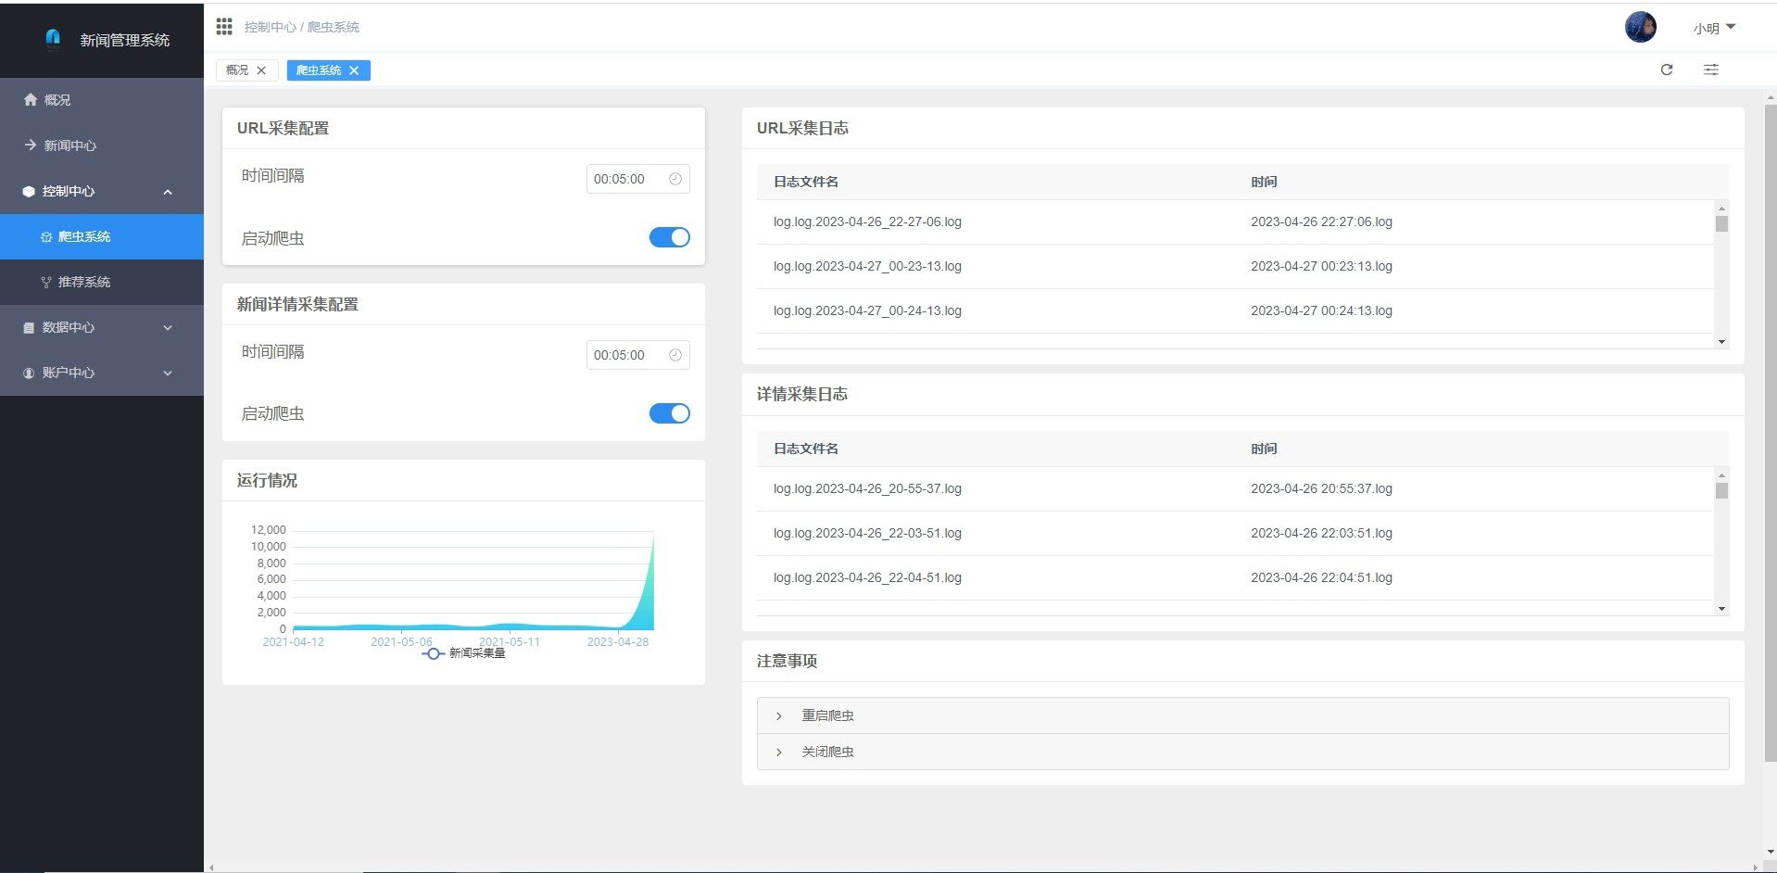
Task: Click the user avatar picture
Action: (x=1640, y=27)
